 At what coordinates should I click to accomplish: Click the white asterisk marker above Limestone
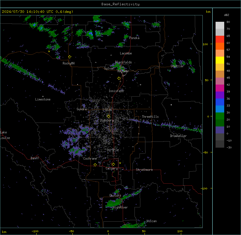click(43, 97)
